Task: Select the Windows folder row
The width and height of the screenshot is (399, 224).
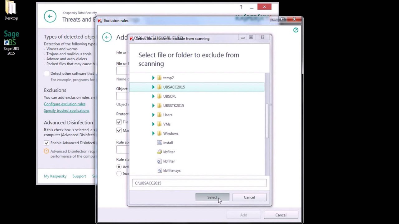Action: click(197, 133)
